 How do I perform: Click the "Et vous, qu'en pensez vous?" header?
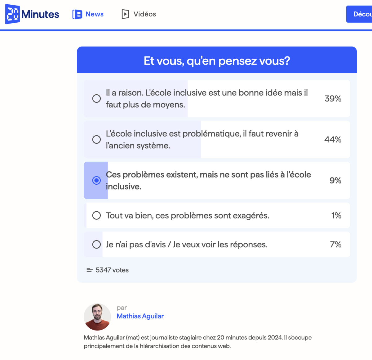(x=217, y=61)
